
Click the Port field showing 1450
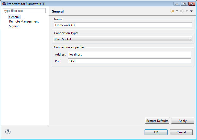129,61
